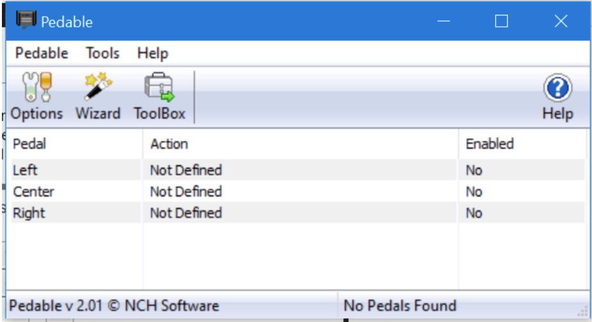592x322 pixels.
Task: Click the Enabled value for Right pedal
Action: 474,213
